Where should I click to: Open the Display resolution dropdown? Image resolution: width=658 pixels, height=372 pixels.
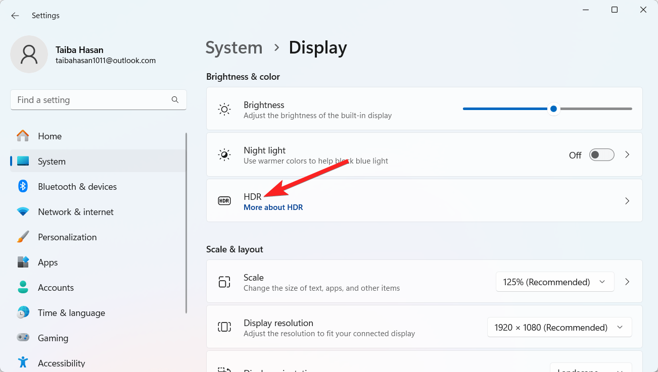coord(559,327)
